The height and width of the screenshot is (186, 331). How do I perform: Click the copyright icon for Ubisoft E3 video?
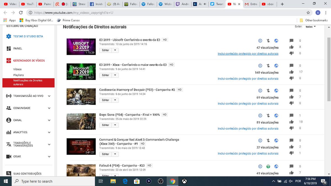(260, 41)
